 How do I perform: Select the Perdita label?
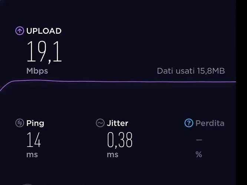click(210, 123)
